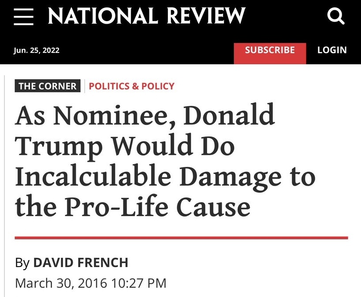Open the hamburger navigation menu
The width and height of the screenshot is (361, 297).
(x=24, y=17)
